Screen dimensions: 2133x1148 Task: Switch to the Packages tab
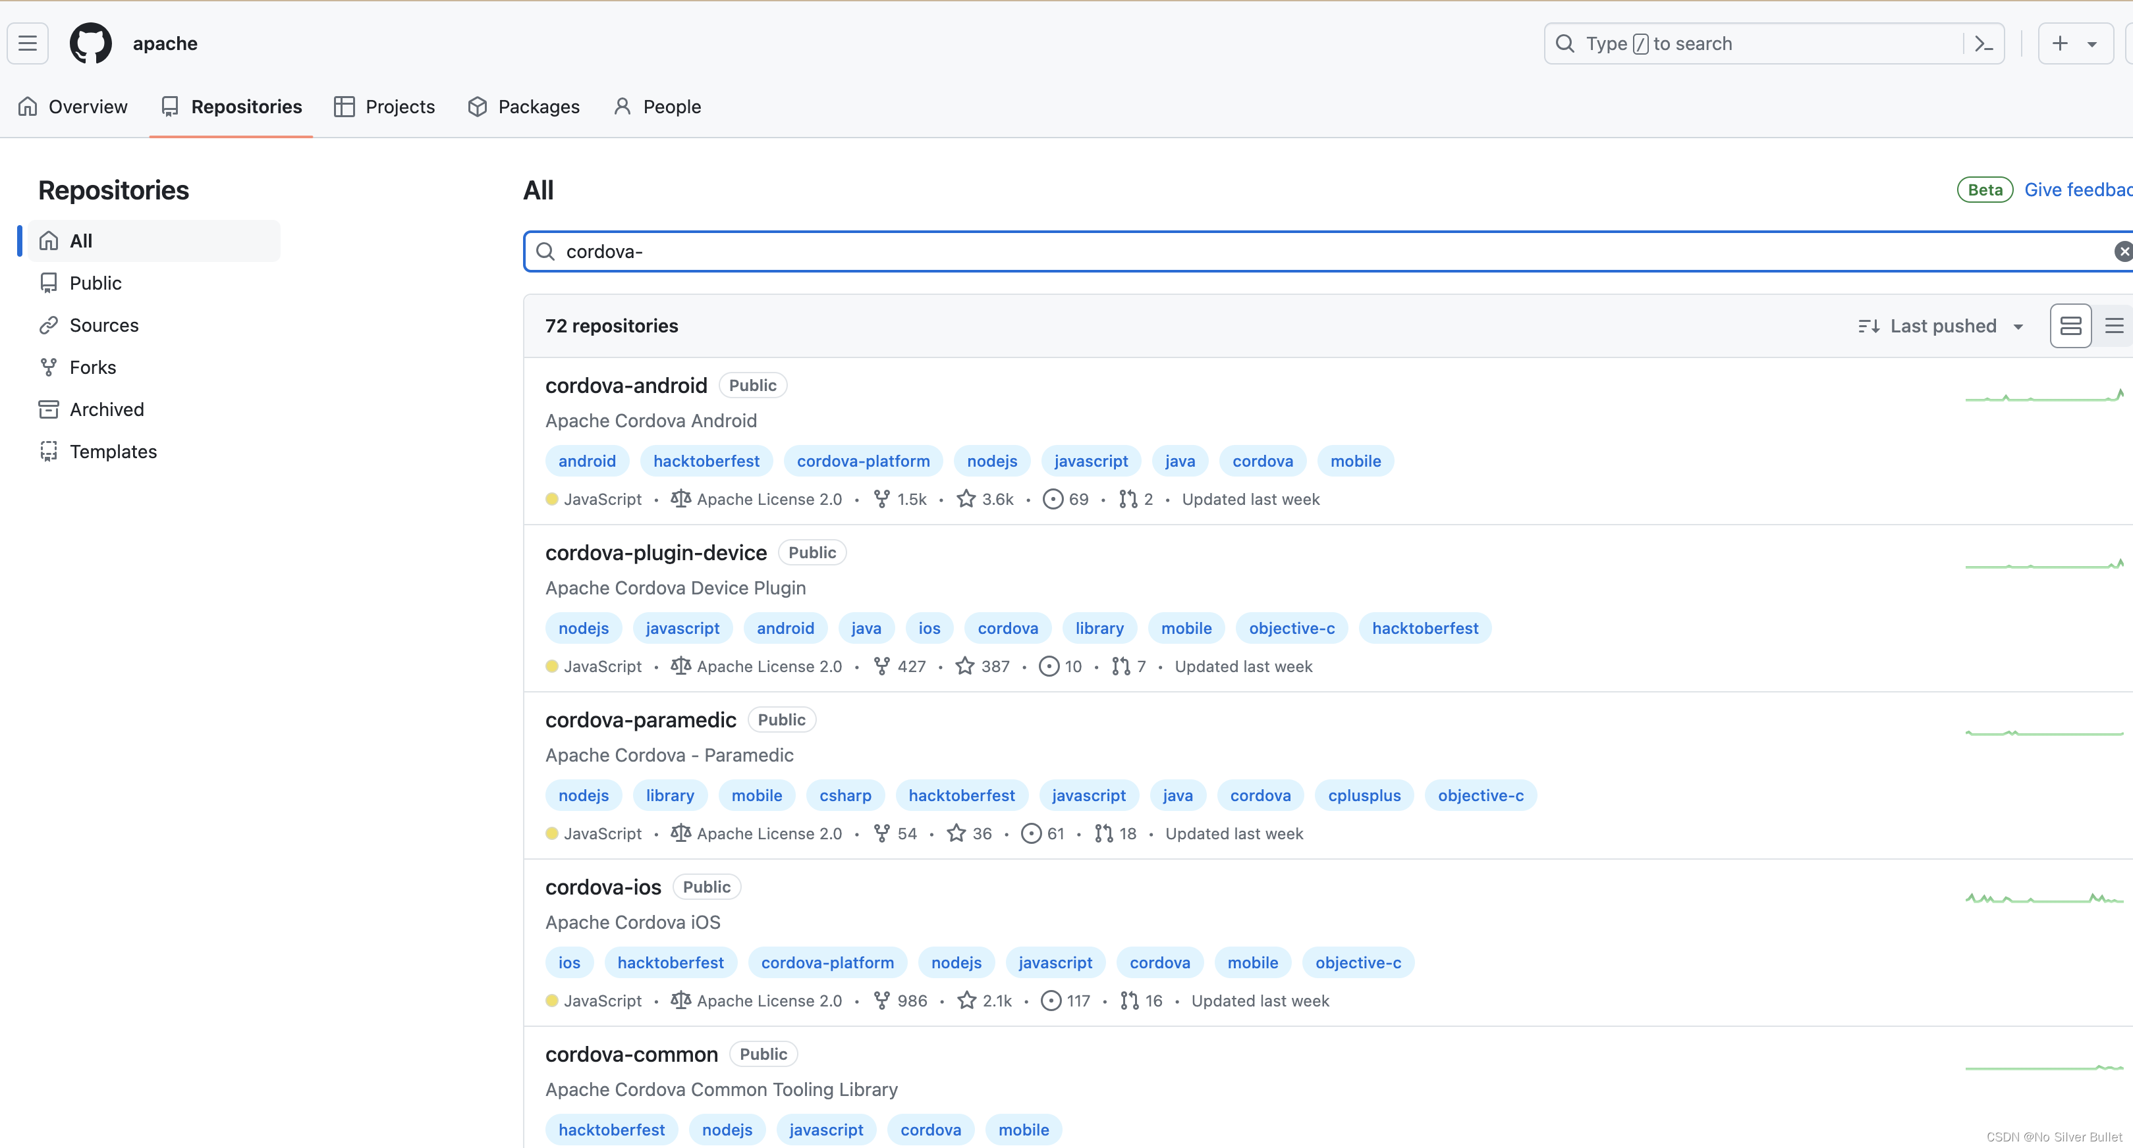(523, 107)
